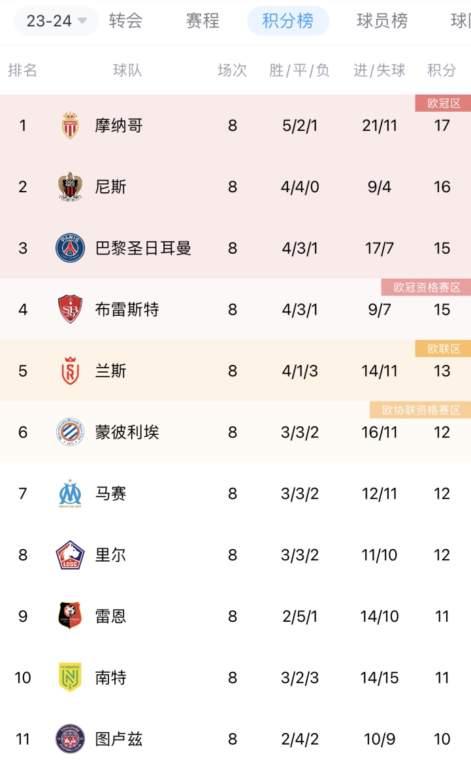Select the Toulouse (图卢兹) club crest
Viewport: 471px width, 767px height.
[70, 739]
